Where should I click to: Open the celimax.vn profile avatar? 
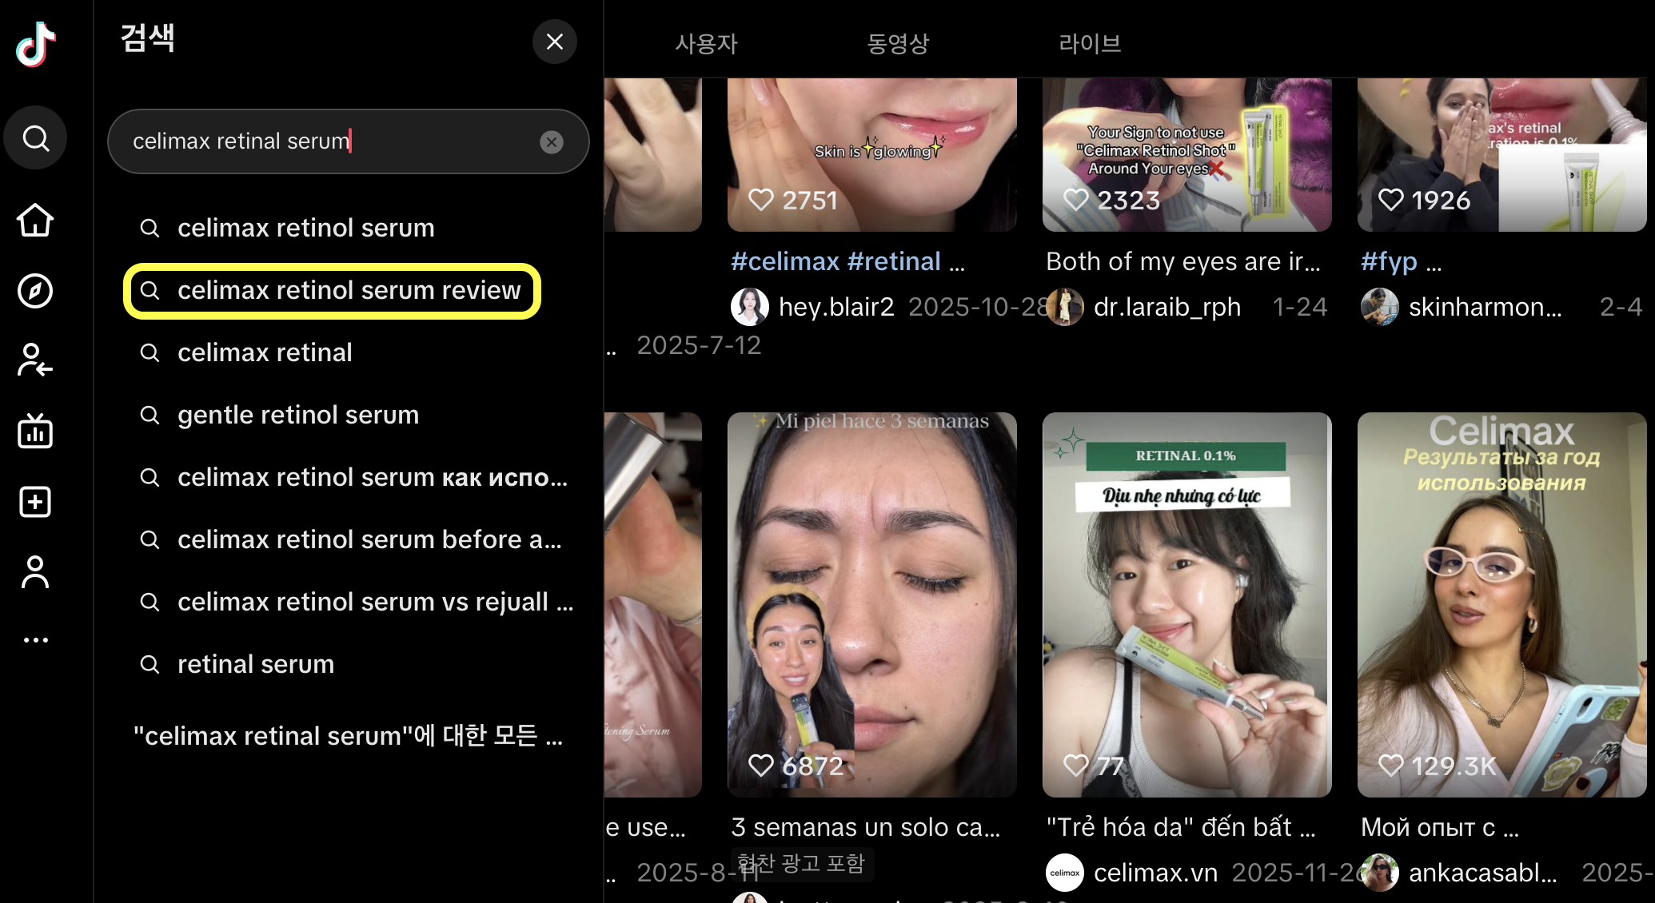point(1065,873)
